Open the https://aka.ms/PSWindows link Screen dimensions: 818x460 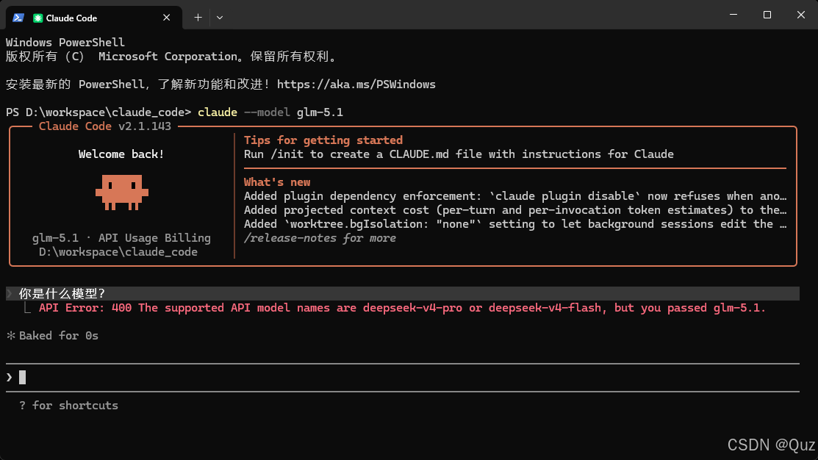[356, 85]
